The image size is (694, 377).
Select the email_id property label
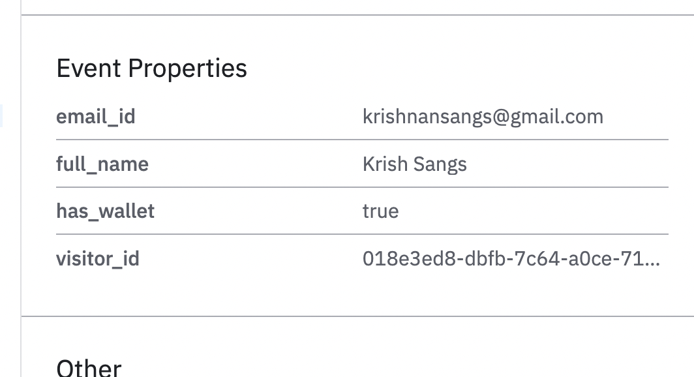coord(95,117)
